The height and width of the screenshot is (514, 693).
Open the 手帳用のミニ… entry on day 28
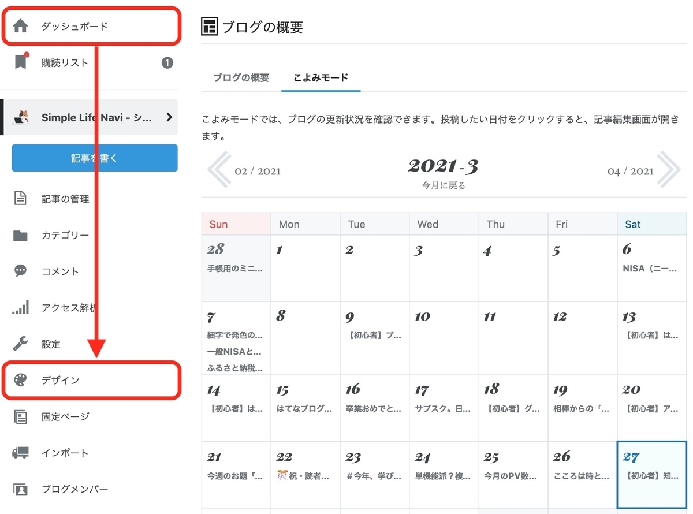pos(235,269)
